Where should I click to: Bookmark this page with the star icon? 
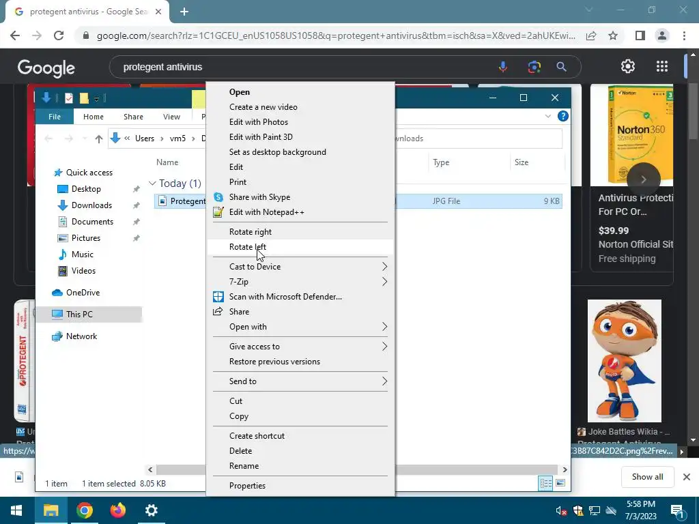pyautogui.click(x=613, y=35)
